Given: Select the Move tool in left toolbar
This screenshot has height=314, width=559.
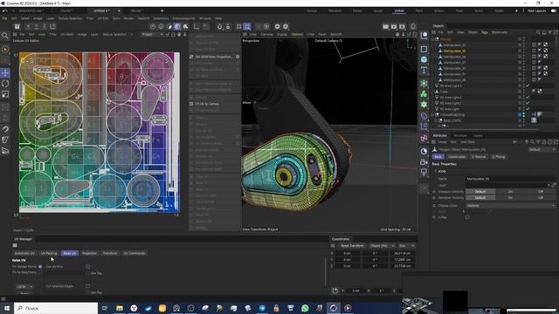Looking at the screenshot, I should click(5, 73).
